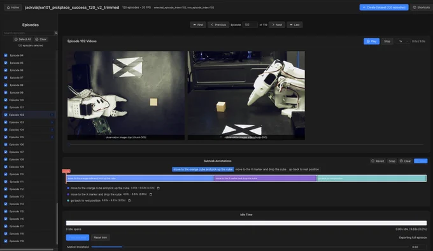Click the episode number input field

pos(250,25)
